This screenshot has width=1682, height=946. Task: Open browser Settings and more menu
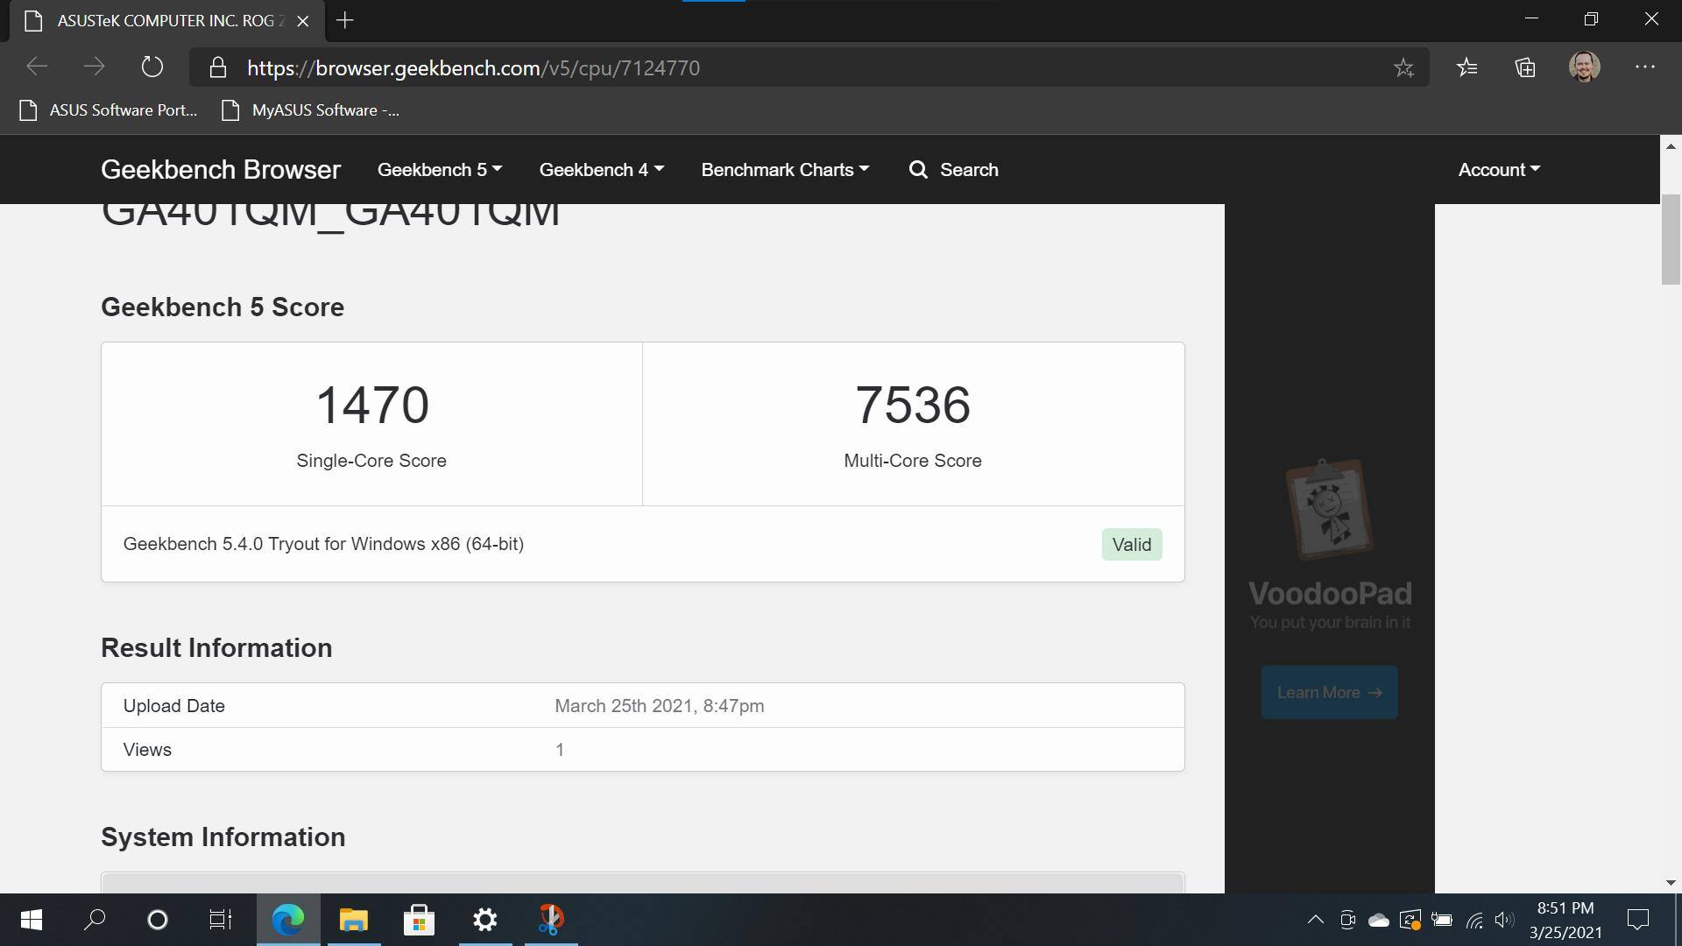pyautogui.click(x=1644, y=67)
